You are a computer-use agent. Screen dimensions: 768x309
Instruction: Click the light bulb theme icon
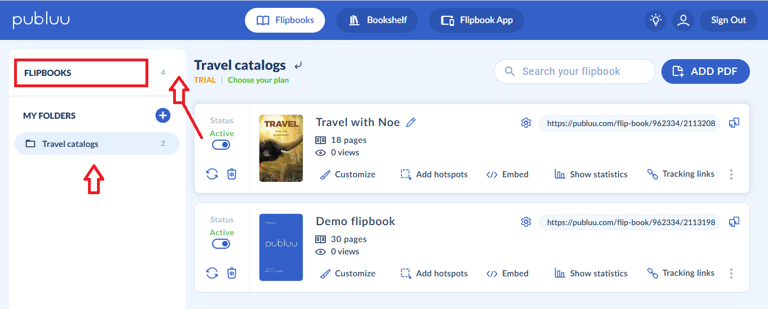655,20
